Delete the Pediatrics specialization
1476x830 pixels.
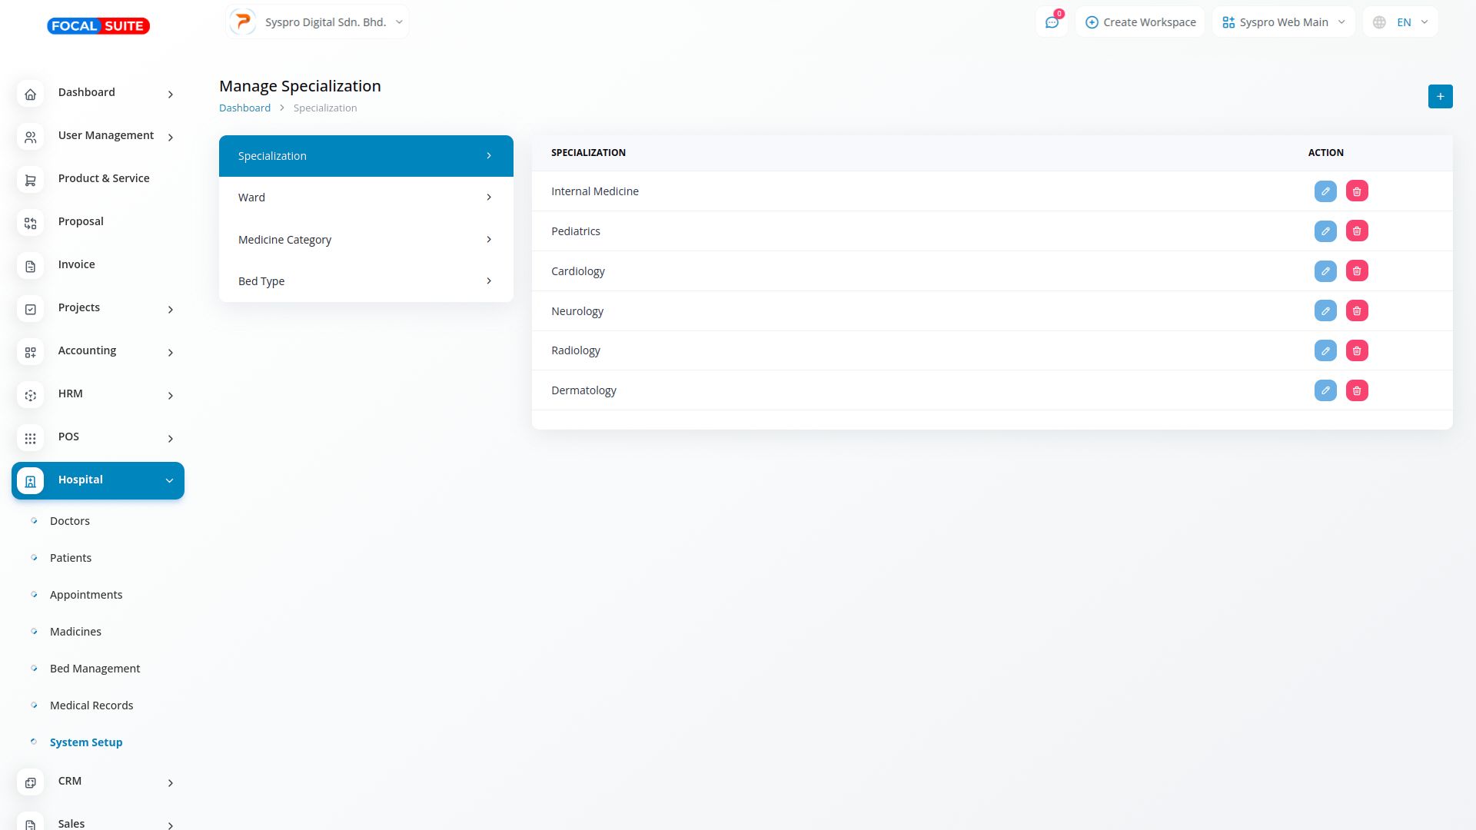click(x=1357, y=231)
